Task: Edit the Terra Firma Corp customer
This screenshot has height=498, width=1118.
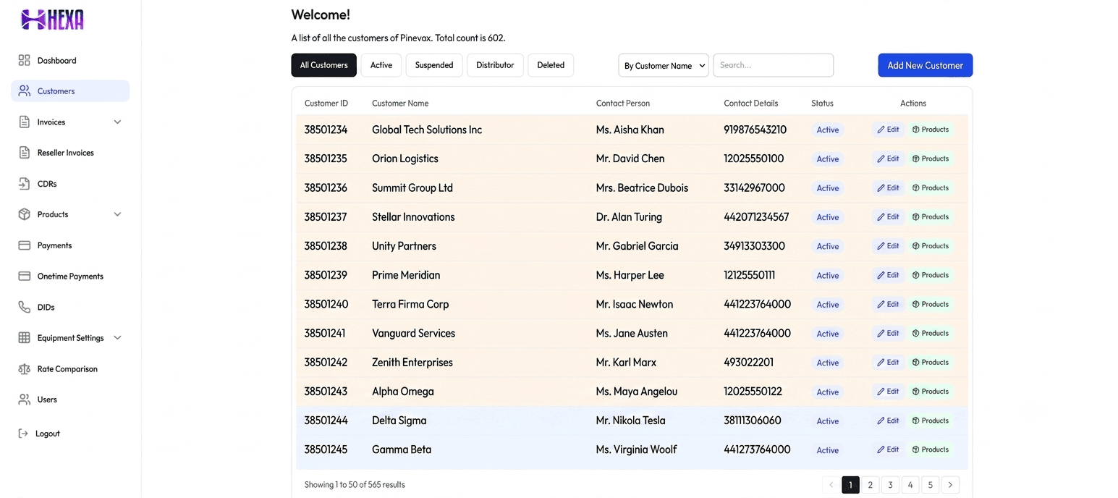Action: click(888, 304)
